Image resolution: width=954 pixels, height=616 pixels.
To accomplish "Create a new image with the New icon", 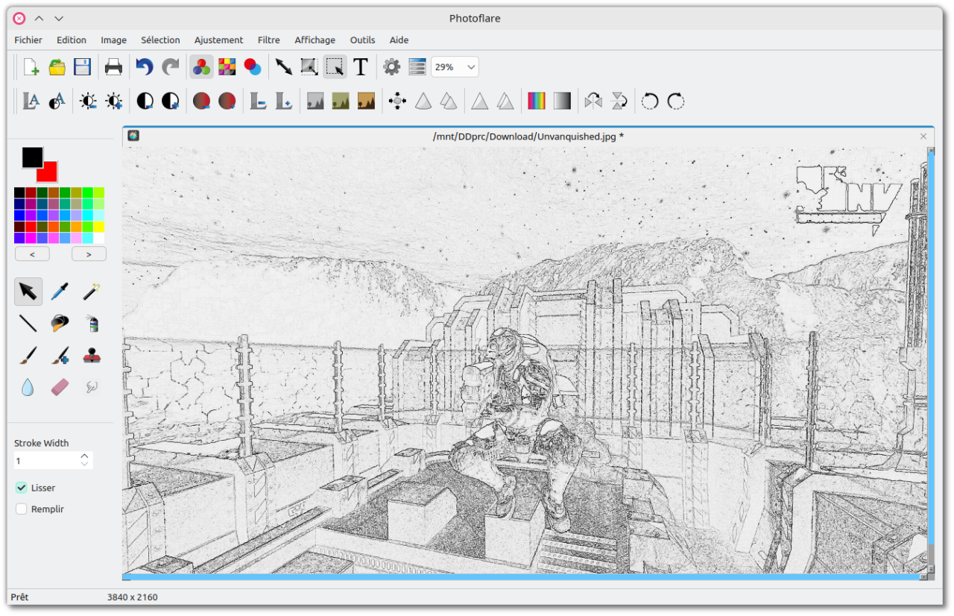I will click(31, 67).
